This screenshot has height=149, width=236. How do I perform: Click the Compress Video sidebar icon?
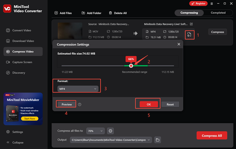(x=8, y=51)
